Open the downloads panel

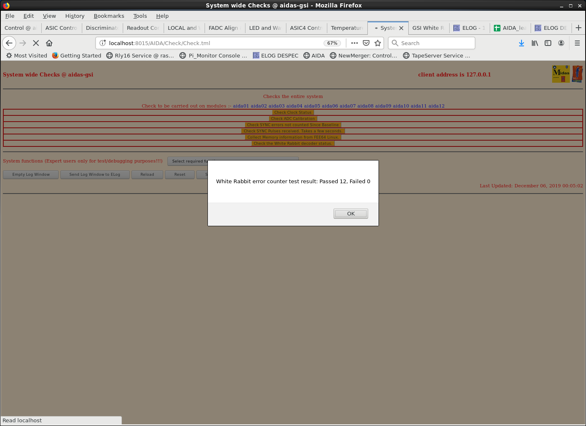point(522,43)
